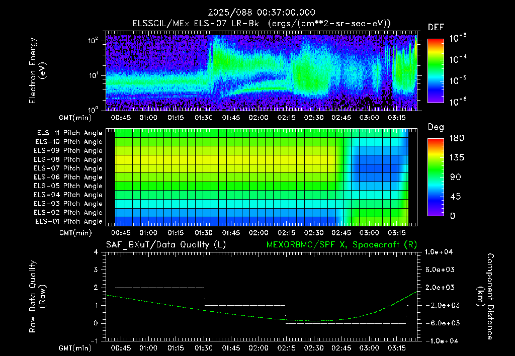Click the GMT(min) label under the data quality plot
This screenshot has width=515, height=356.
point(75,348)
